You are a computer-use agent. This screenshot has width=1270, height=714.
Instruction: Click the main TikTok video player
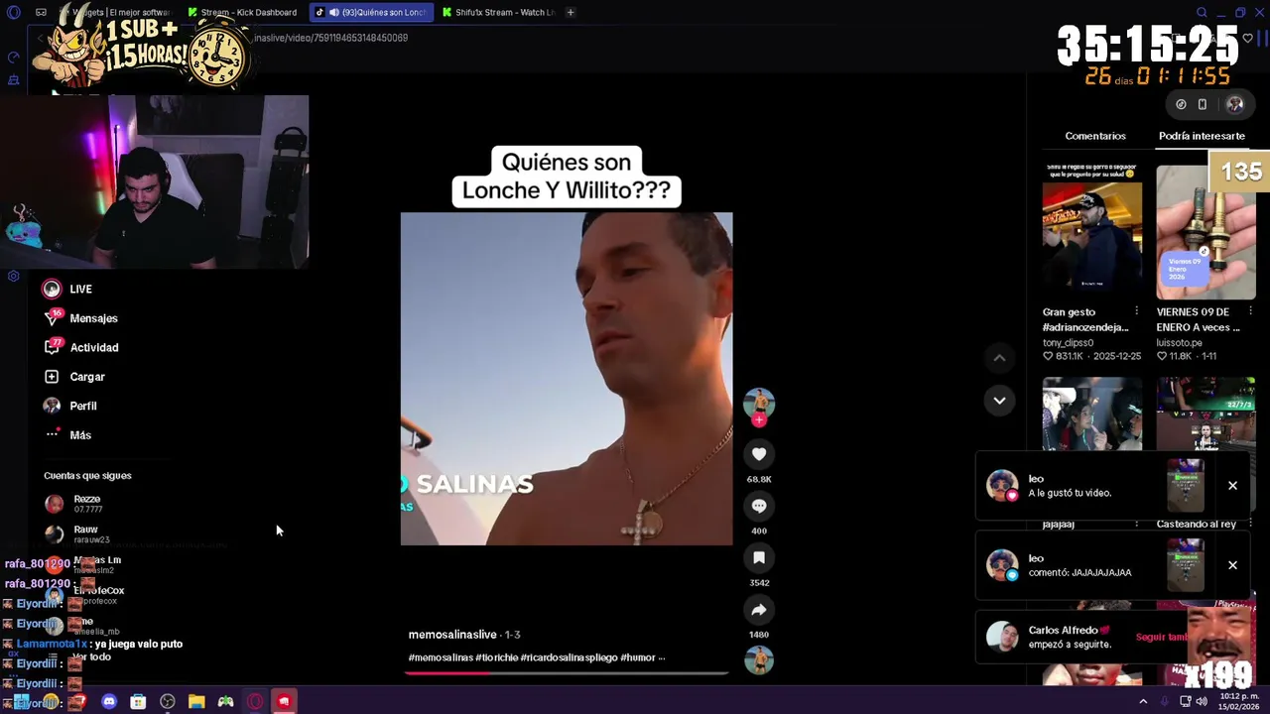click(x=567, y=379)
